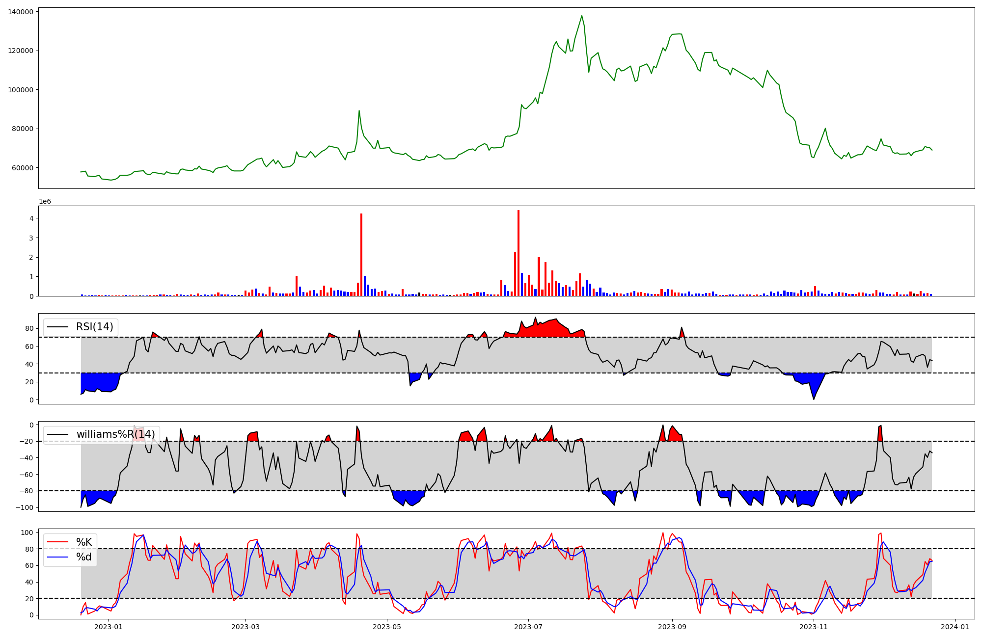Click the tallest red volume bar near 2023-07

[518, 253]
